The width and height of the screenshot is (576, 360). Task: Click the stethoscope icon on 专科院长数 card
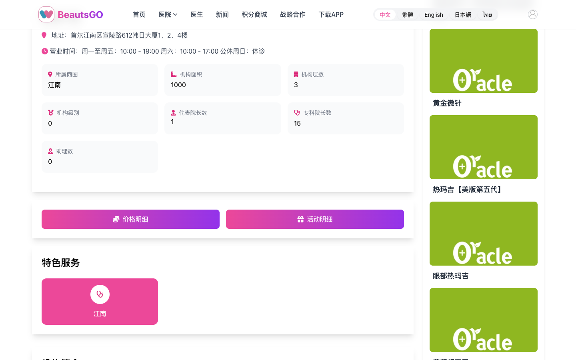point(296,112)
